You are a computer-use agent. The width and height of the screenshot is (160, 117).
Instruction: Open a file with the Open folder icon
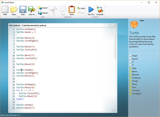point(14,10)
